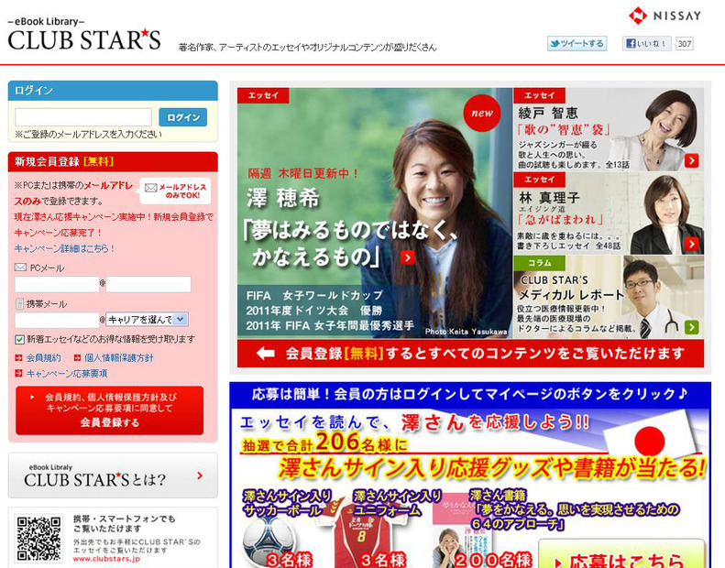Open the 会員規約 link
This screenshot has width=725, height=568.
tap(43, 357)
